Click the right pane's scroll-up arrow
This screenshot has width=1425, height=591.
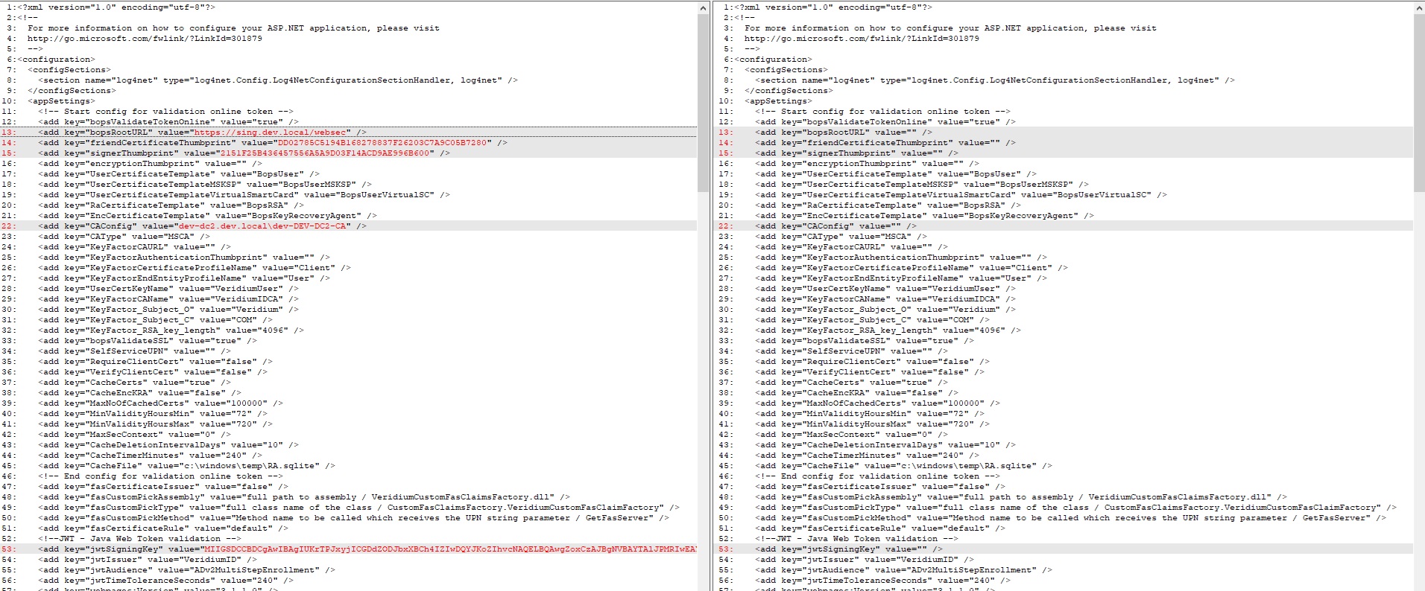tap(1419, 8)
